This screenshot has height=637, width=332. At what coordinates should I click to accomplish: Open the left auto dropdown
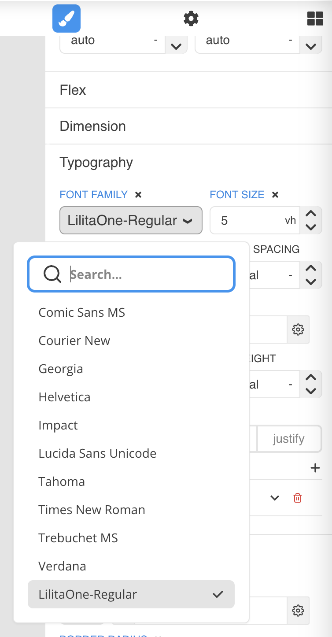point(176,45)
